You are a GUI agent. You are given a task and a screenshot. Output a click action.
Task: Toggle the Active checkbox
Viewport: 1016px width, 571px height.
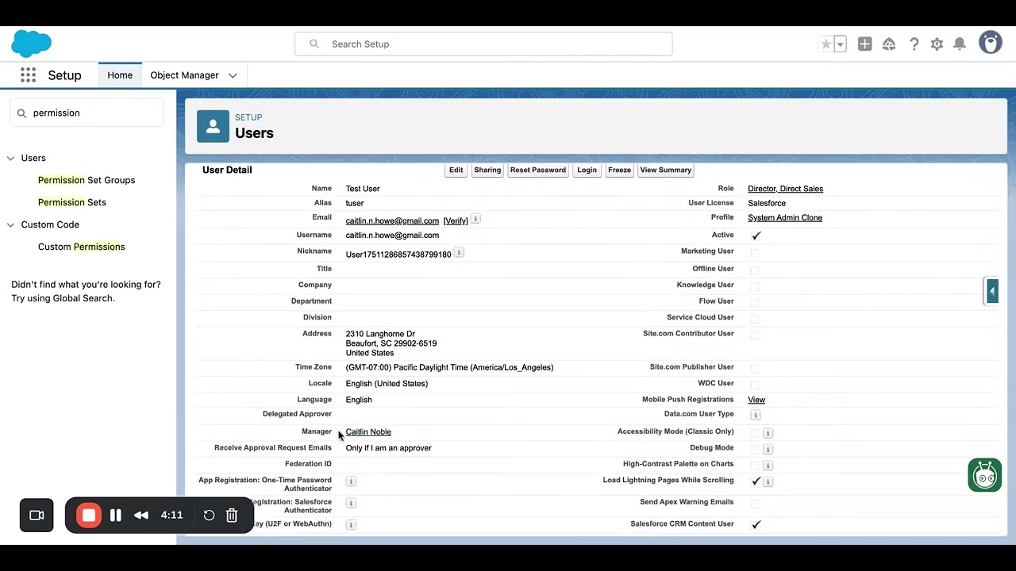click(x=756, y=236)
